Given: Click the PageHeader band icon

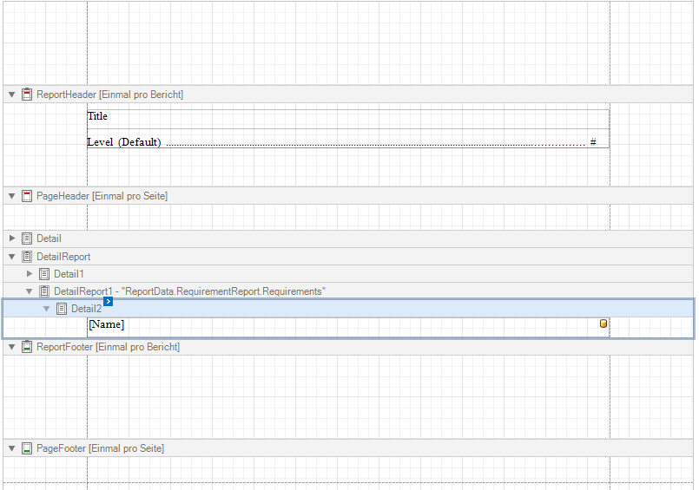Looking at the screenshot, I should pyautogui.click(x=27, y=196).
